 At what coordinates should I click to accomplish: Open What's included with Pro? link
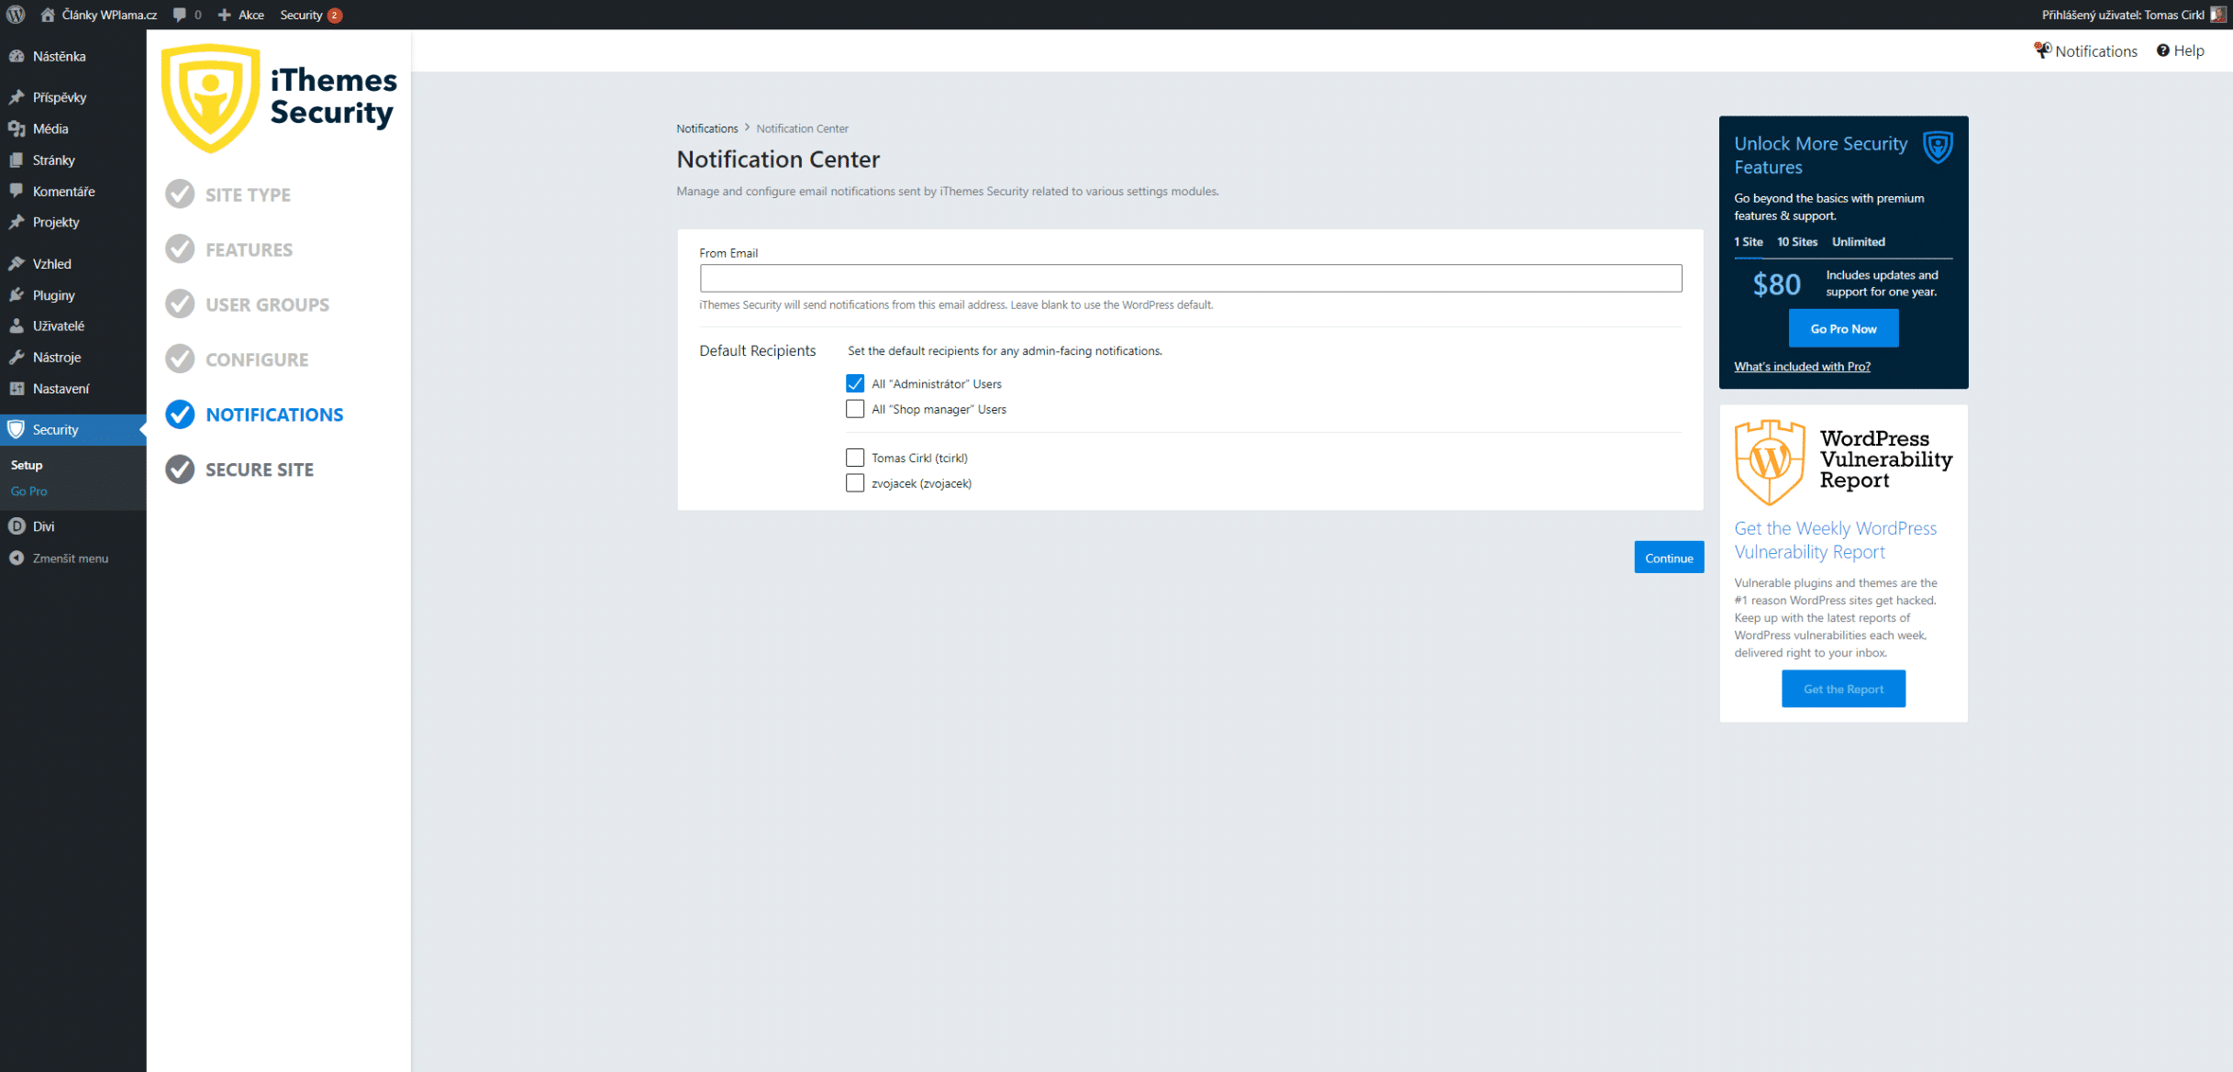pyautogui.click(x=1802, y=367)
